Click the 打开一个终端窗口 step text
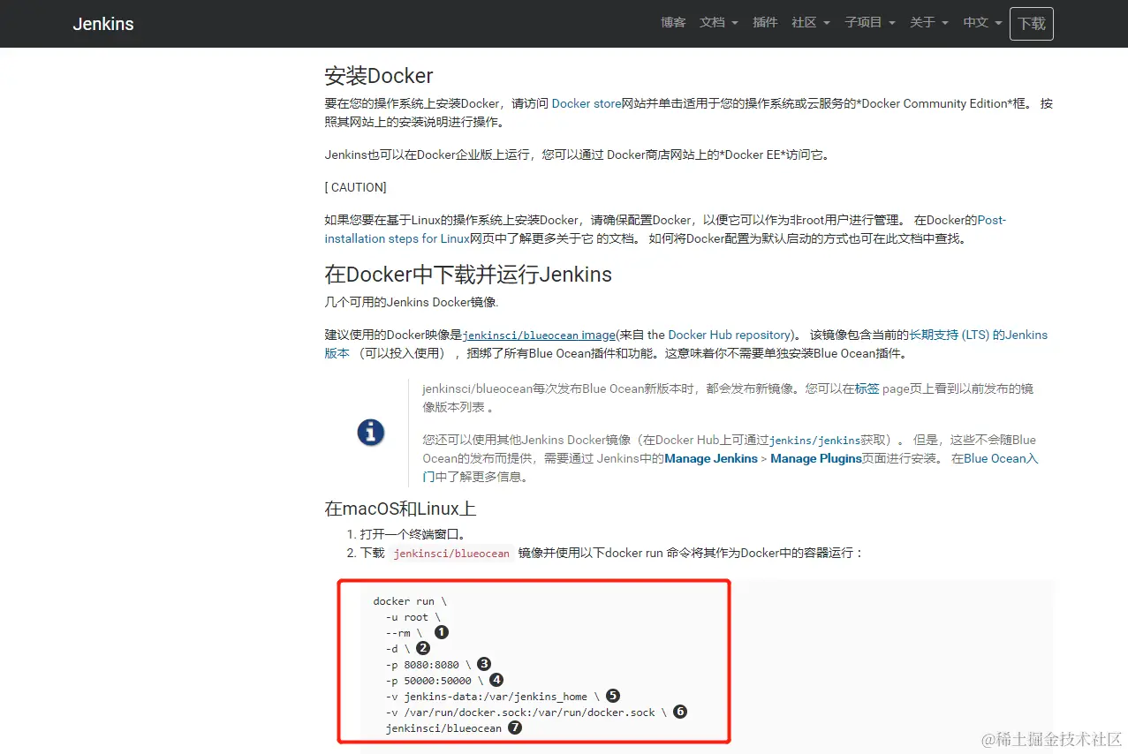 (x=413, y=534)
